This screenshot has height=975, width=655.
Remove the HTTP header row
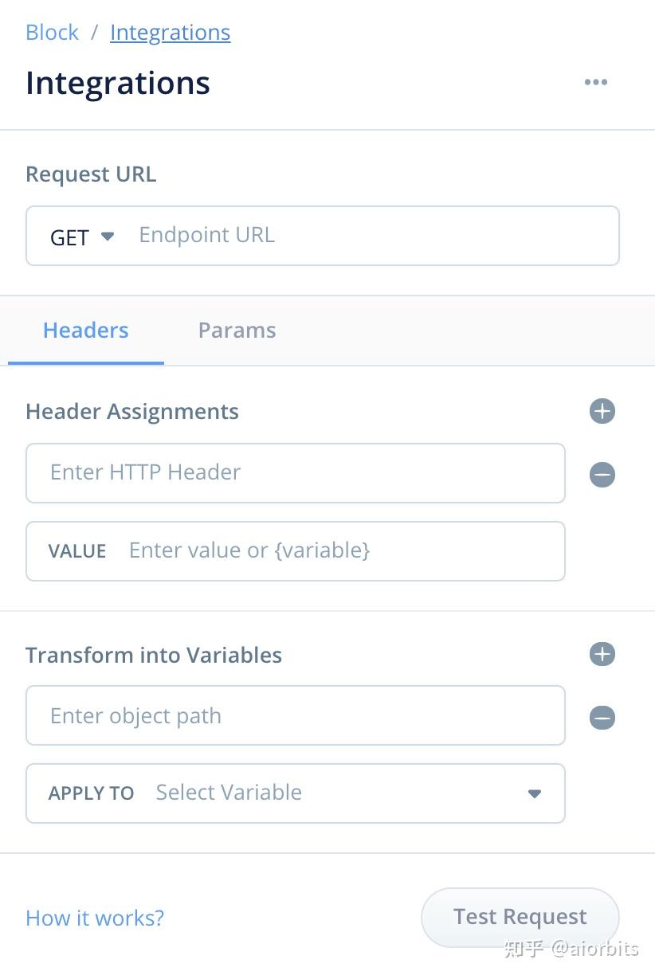[602, 475]
